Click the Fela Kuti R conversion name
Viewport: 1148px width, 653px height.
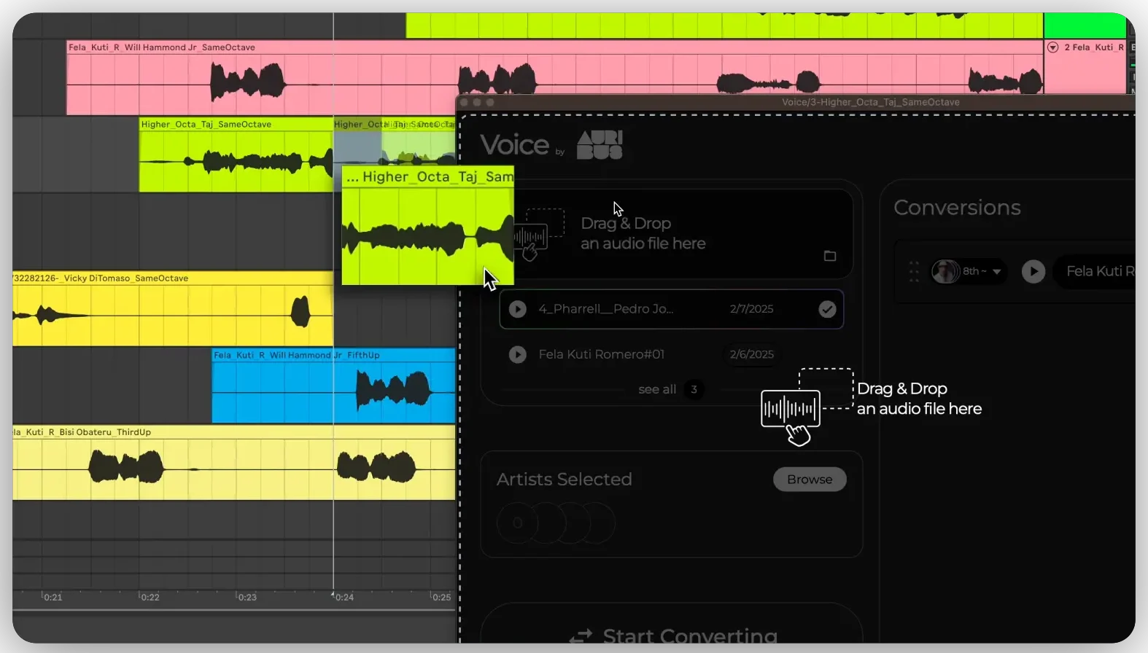click(x=1100, y=271)
